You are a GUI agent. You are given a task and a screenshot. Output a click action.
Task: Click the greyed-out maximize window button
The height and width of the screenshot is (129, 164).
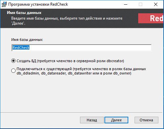click(141, 4)
